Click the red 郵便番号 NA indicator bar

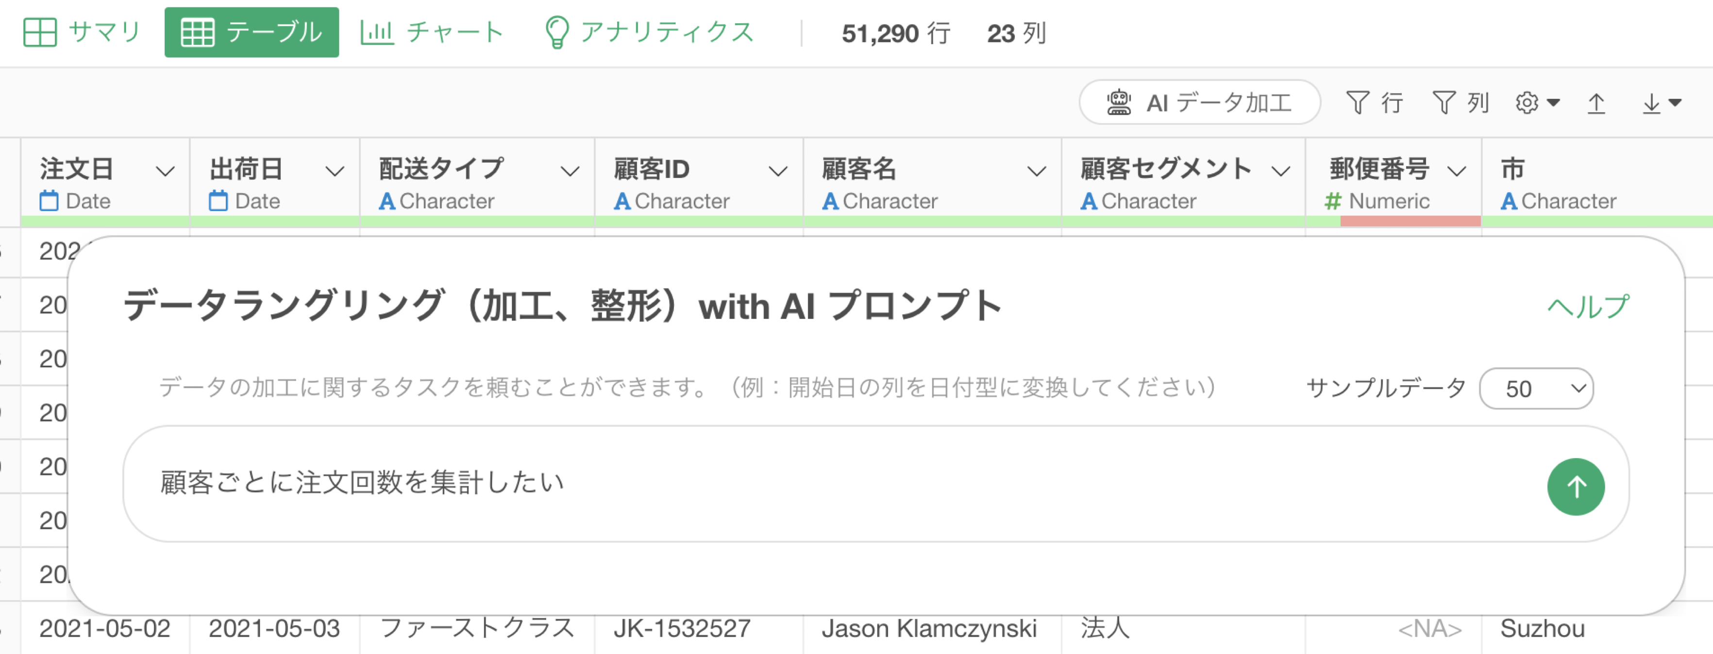point(1411,221)
